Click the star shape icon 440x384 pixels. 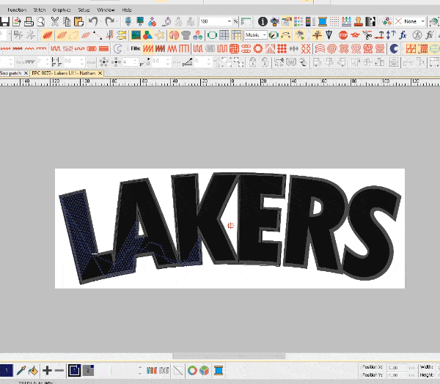click(160, 35)
